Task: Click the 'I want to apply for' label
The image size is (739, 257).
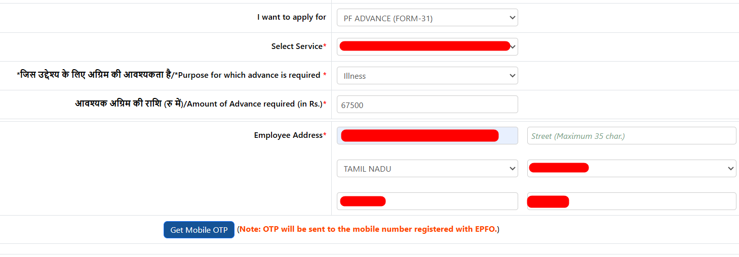Action: click(x=291, y=17)
